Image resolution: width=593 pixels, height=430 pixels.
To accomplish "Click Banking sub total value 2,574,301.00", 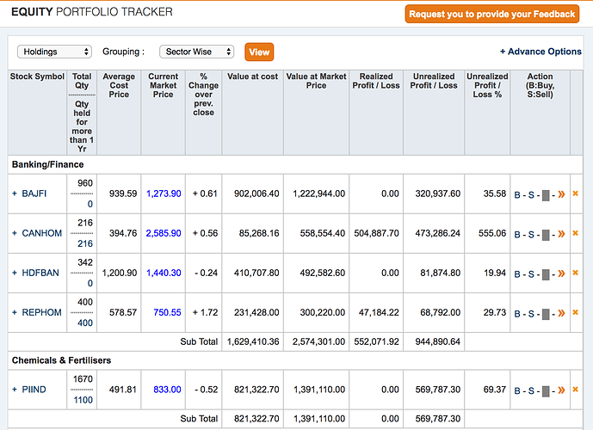I will click(318, 342).
